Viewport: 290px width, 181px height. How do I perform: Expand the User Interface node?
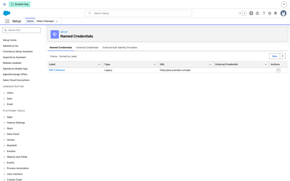pyautogui.click(x=4, y=174)
